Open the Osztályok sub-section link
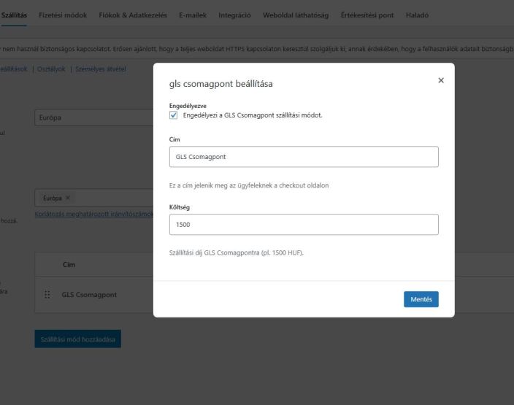 [x=51, y=69]
